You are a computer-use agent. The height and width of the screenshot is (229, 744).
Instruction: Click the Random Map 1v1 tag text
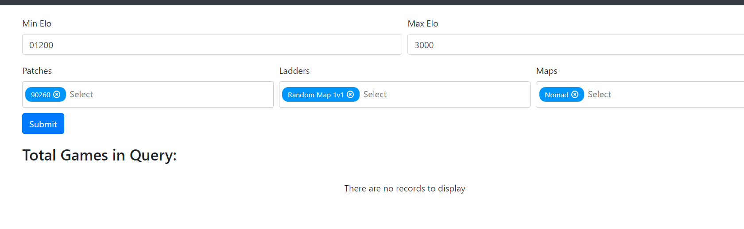point(315,95)
